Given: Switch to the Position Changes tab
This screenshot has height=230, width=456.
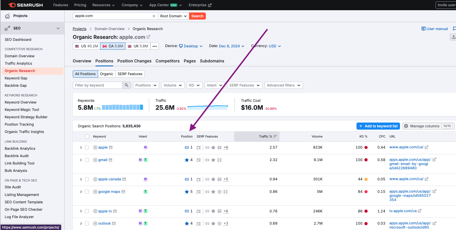Looking at the screenshot, I should 134,61.
